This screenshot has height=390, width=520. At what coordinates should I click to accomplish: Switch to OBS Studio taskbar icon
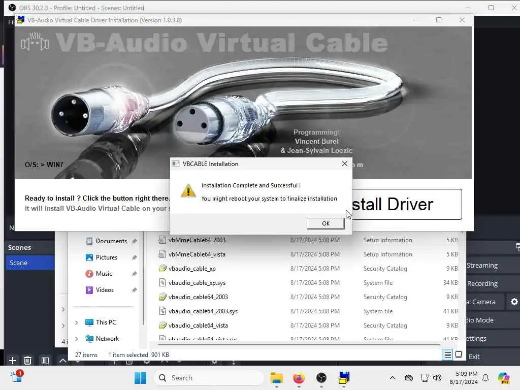pos(321,378)
